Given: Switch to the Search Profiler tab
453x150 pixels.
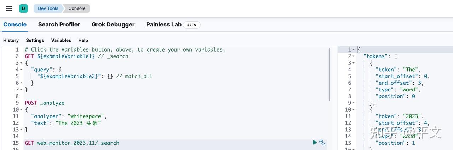Looking at the screenshot, I should 59,25.
